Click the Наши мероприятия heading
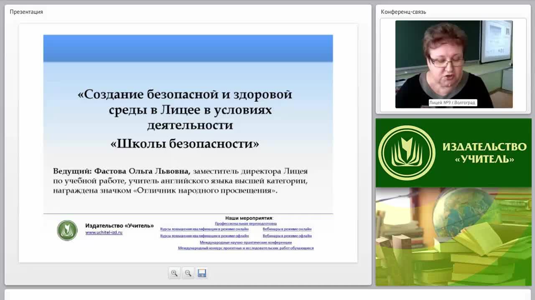 [249, 218]
